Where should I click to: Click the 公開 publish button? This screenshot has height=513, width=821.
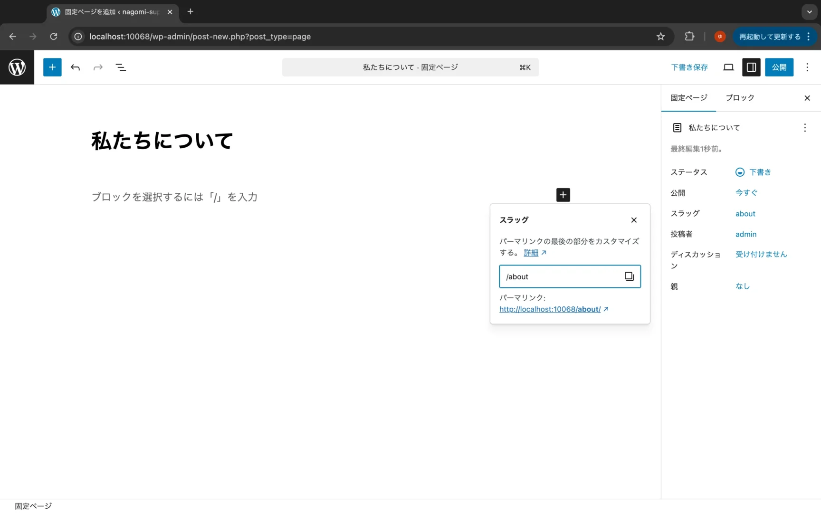[x=779, y=67]
